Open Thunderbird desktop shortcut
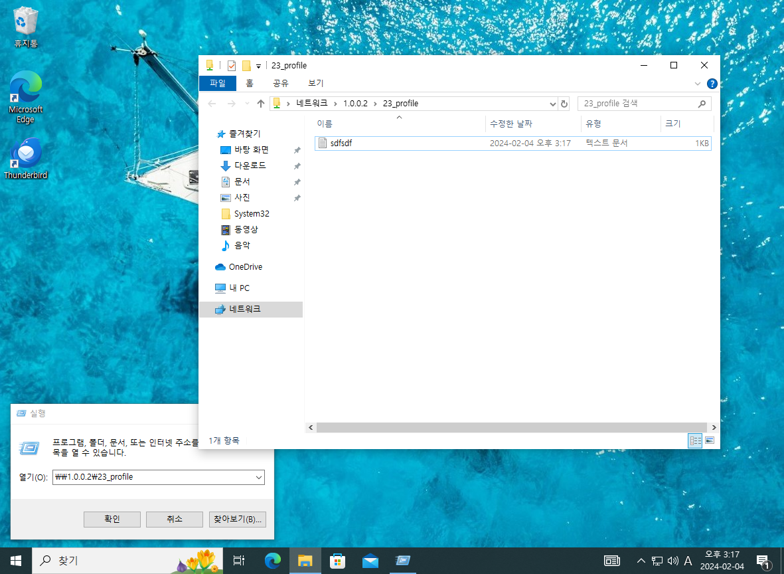Screen dimensions: 784x574 tap(25, 159)
